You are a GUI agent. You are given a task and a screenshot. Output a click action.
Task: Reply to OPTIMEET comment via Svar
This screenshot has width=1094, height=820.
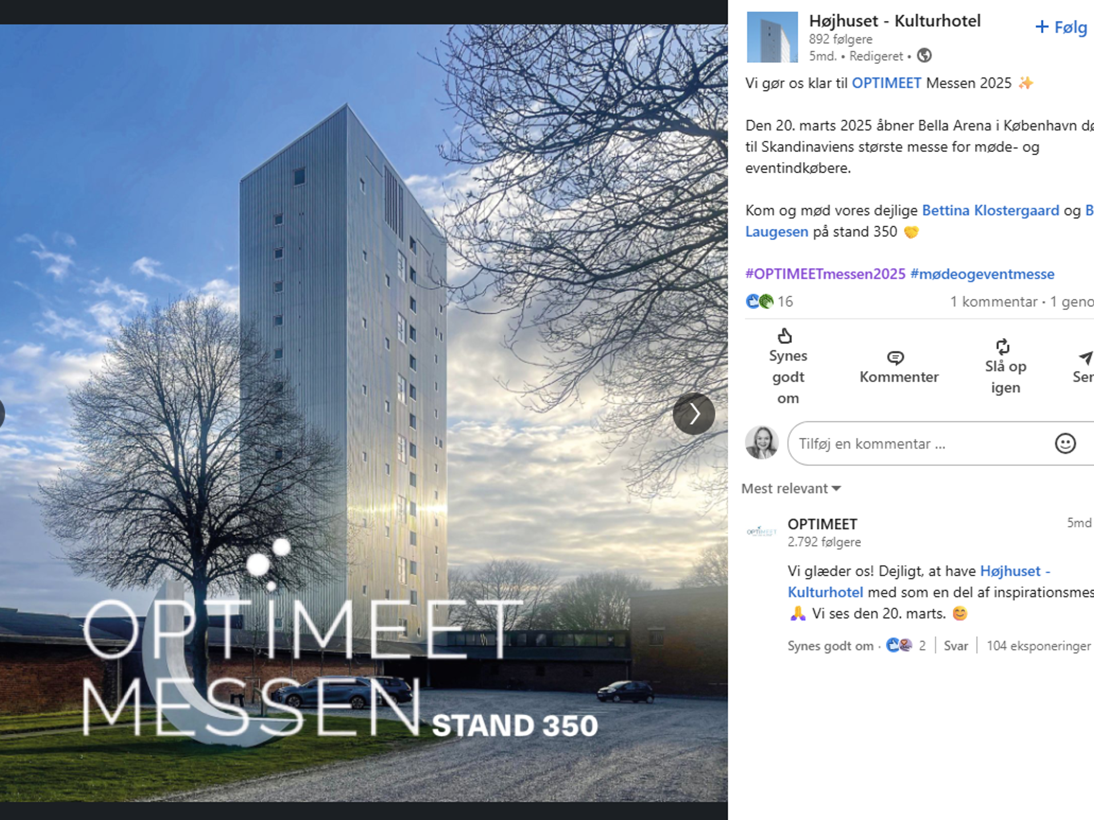[x=956, y=646]
